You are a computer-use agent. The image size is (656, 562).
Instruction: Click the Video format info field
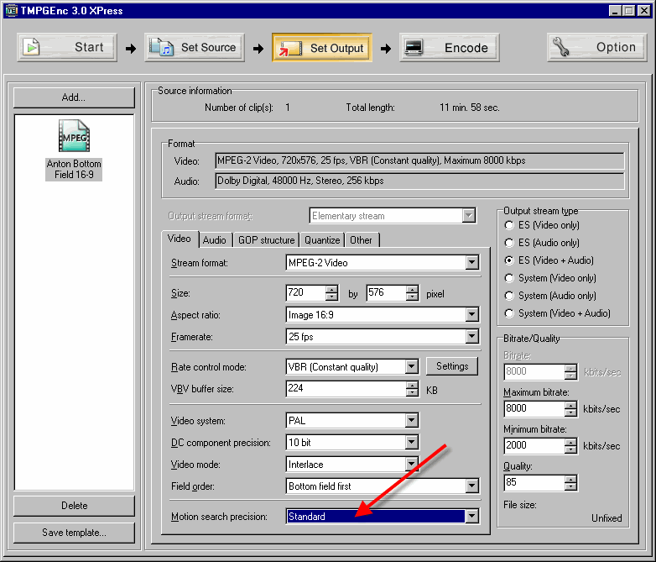click(x=419, y=161)
